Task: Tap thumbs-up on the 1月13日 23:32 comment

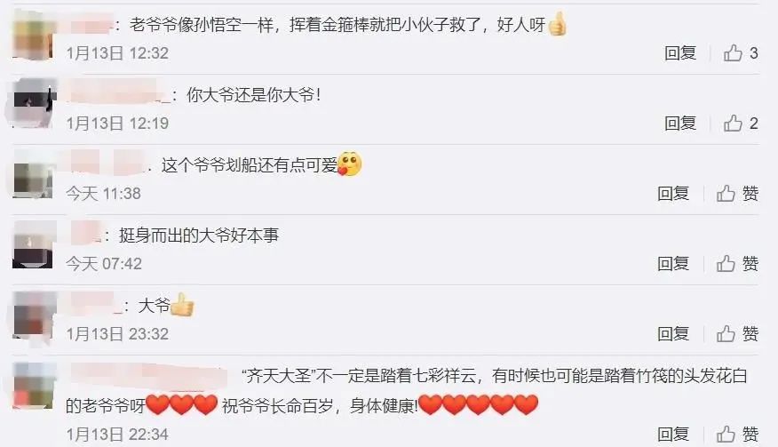Action: (x=737, y=334)
